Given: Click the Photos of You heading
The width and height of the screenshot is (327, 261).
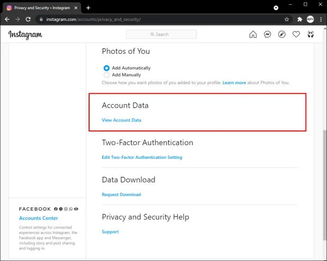Looking at the screenshot, I should pos(126,51).
